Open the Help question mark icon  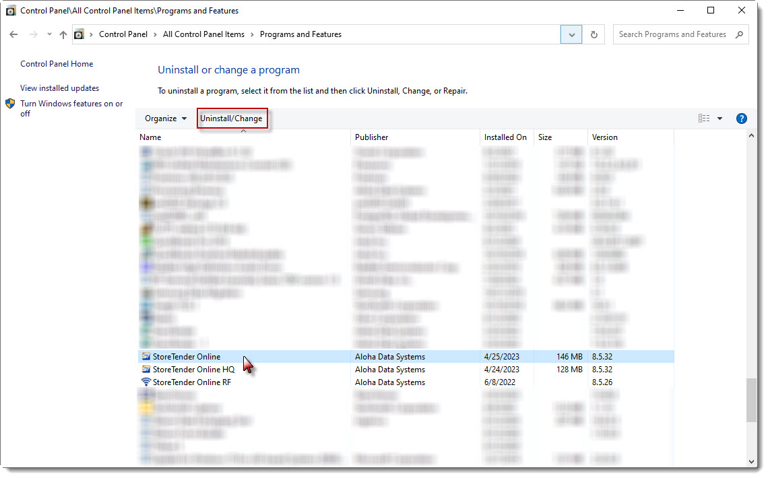pyautogui.click(x=742, y=118)
